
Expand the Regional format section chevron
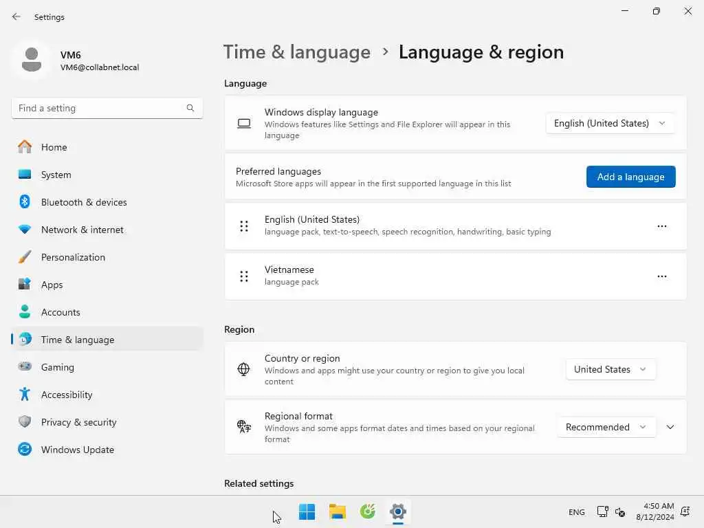click(x=670, y=427)
